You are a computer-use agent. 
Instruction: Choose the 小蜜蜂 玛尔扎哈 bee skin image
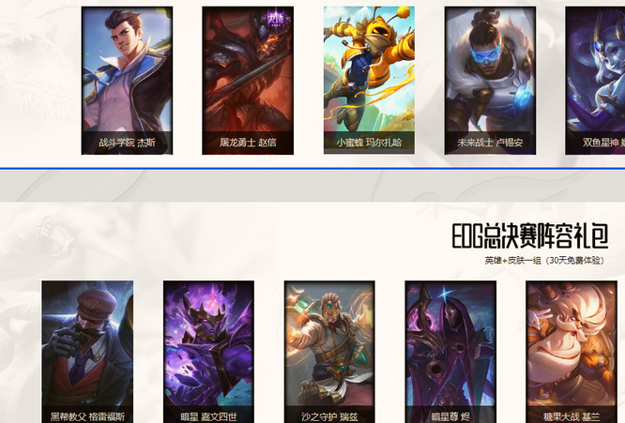click(x=369, y=80)
